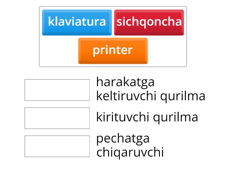This screenshot has width=226, height=169.
Task: Click the word 'harakatga' in first definition
Action: tap(125, 82)
